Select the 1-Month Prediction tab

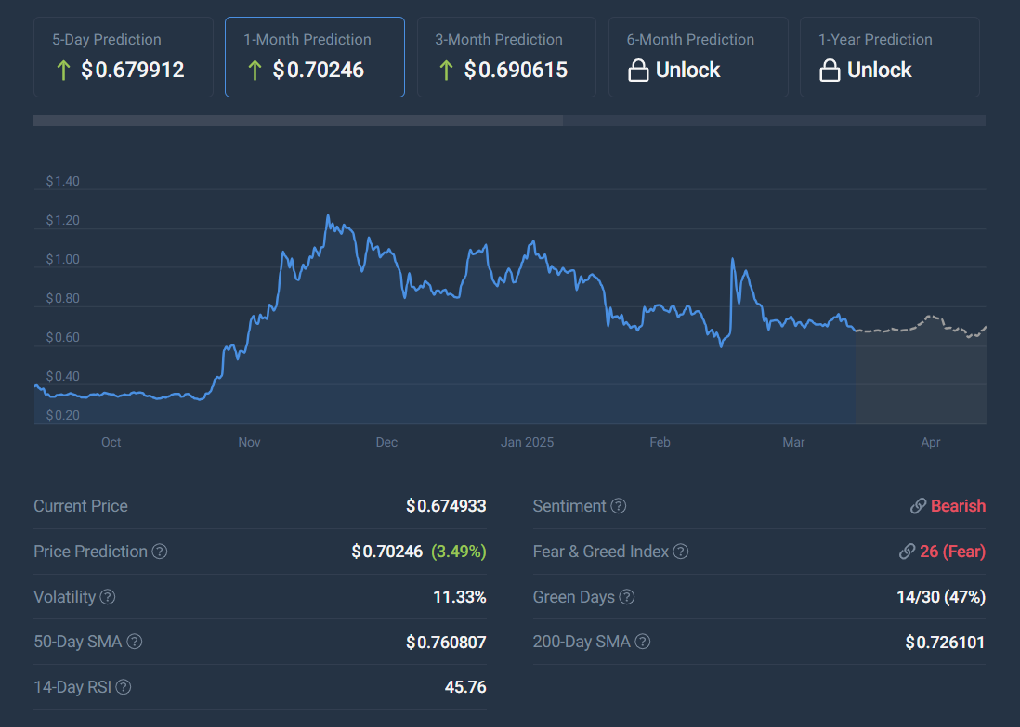[315, 58]
